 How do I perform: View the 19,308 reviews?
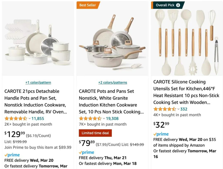[x=112, y=119]
